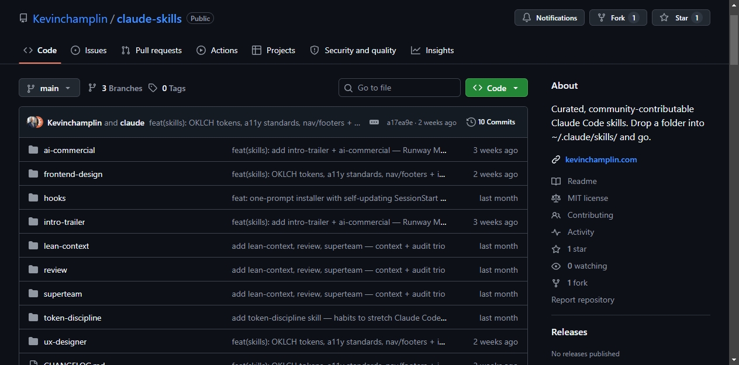Open the frontend-design folder
Image resolution: width=739 pixels, height=365 pixels.
tap(73, 174)
